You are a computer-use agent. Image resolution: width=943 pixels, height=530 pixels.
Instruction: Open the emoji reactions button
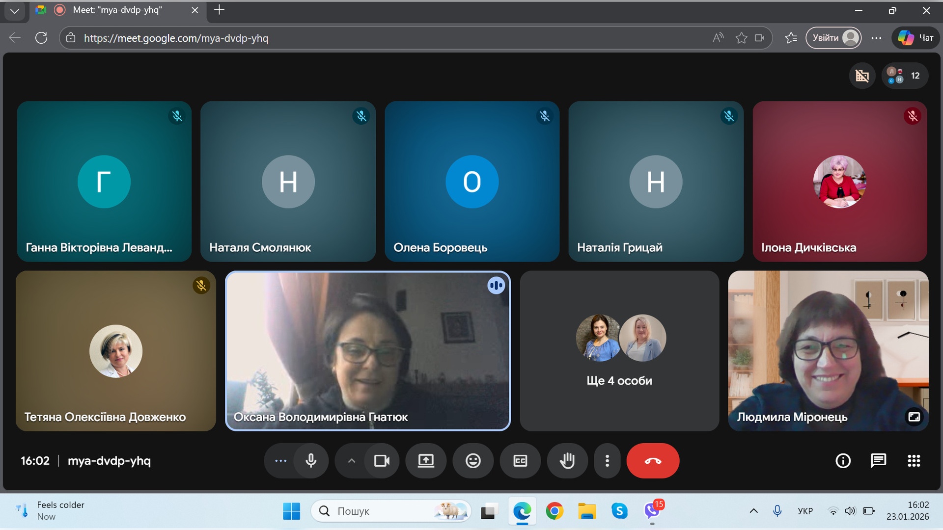[x=473, y=461]
